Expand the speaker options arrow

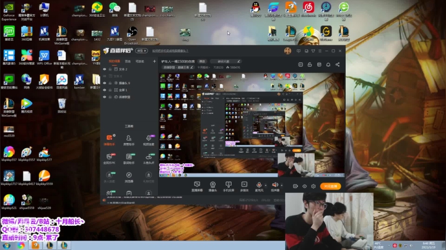click(x=282, y=185)
